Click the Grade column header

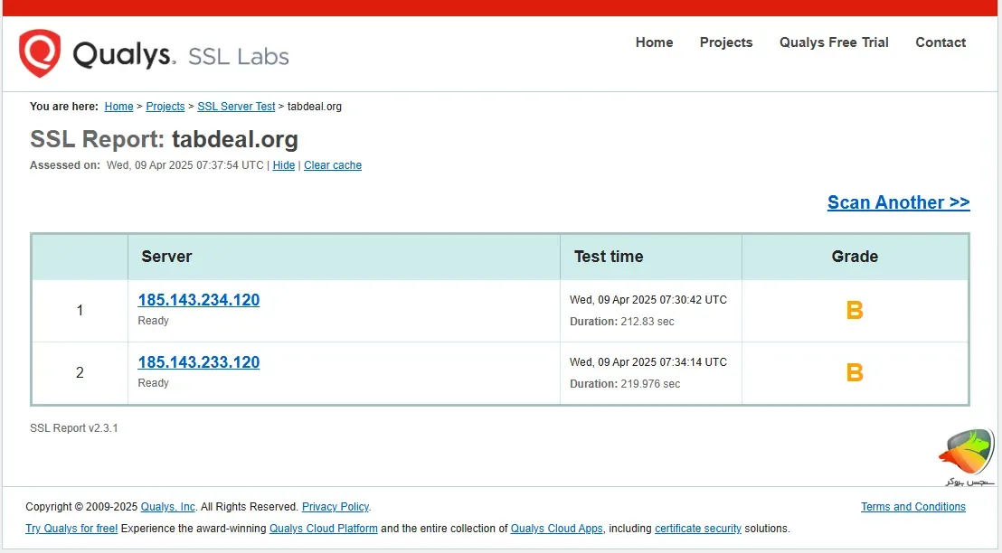click(x=855, y=257)
